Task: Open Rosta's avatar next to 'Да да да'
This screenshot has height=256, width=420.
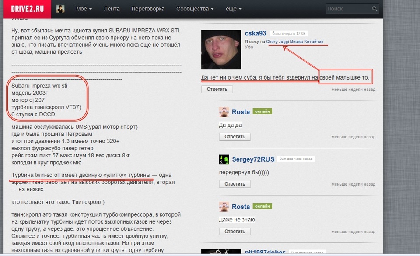Action: click(224, 112)
